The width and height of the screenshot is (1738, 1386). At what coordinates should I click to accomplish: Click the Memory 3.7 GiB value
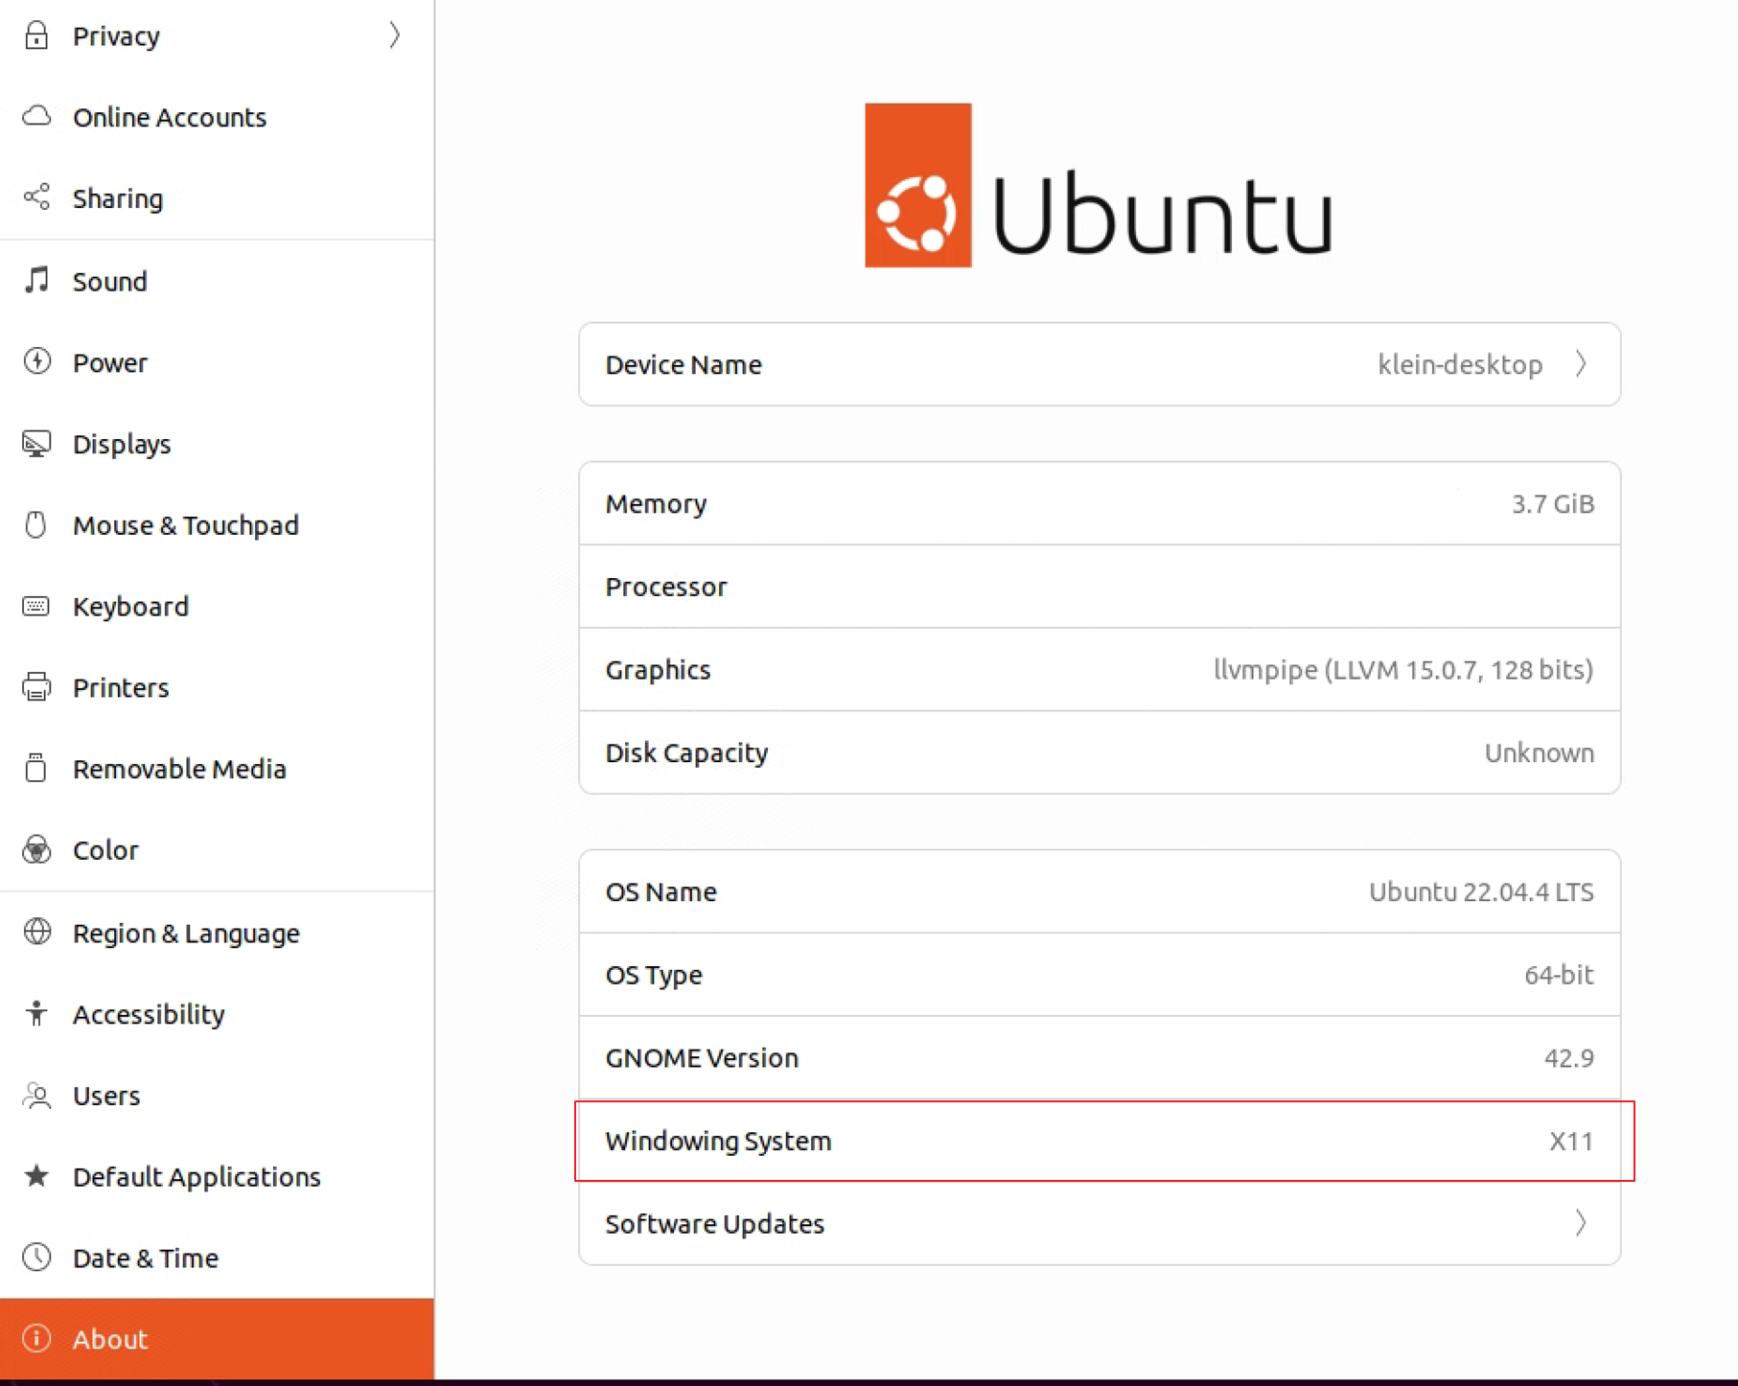pos(1553,503)
